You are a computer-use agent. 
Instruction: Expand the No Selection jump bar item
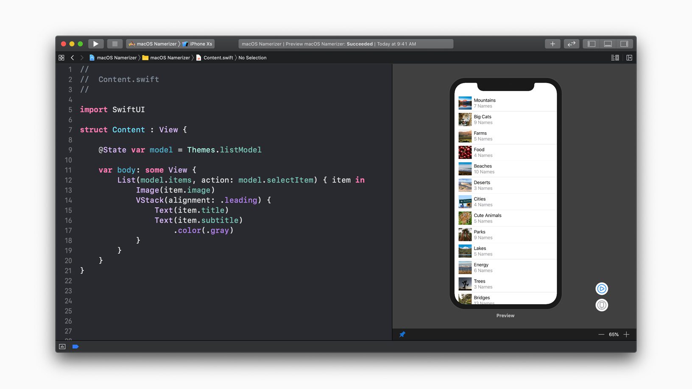coord(253,57)
